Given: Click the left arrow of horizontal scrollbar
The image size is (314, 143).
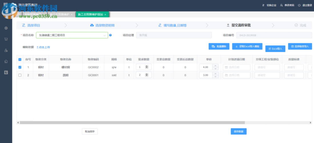Looking at the screenshot, I should pos(18,122).
